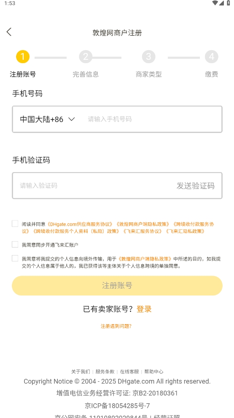Select step 4 缴费 circle
This screenshot has height=418, width=234.
click(212, 57)
